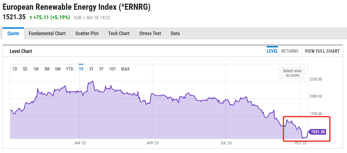Set chart range to 6M

[x=58, y=69]
